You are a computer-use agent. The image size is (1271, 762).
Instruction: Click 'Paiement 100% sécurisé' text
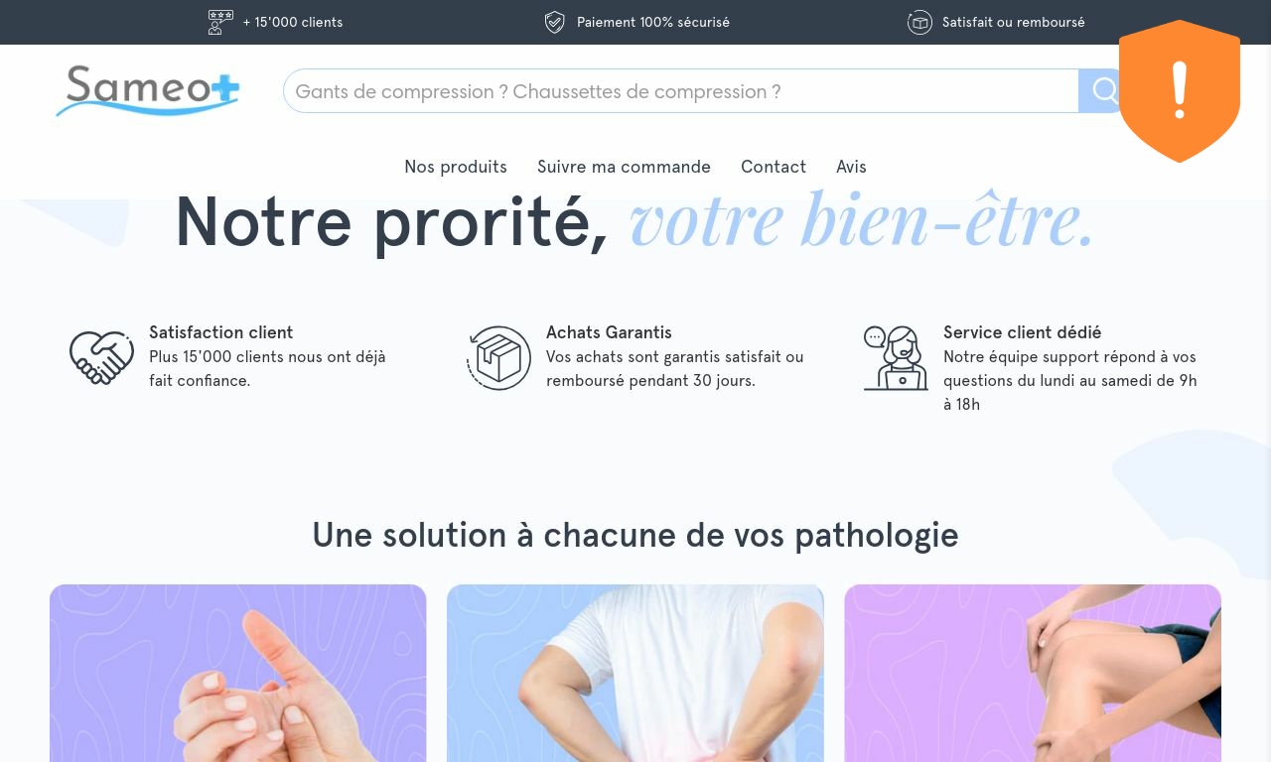point(653,22)
